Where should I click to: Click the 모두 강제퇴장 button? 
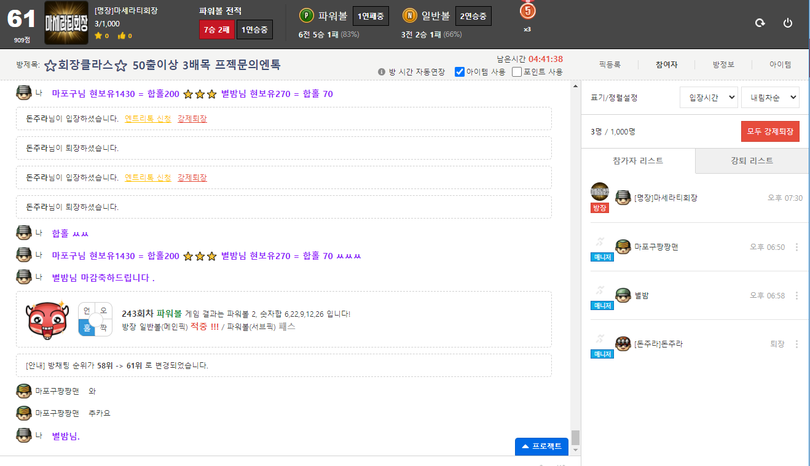(x=770, y=131)
